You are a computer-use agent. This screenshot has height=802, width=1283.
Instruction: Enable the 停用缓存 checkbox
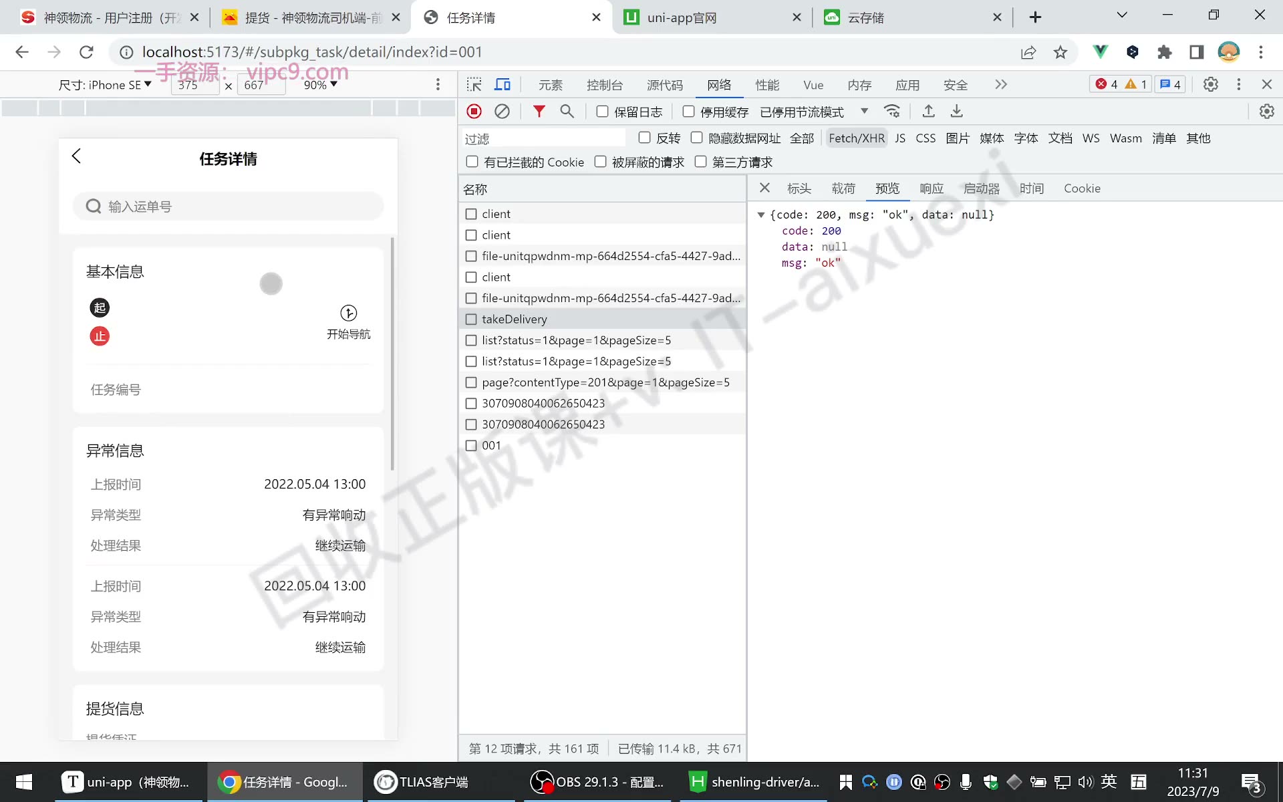[688, 112]
